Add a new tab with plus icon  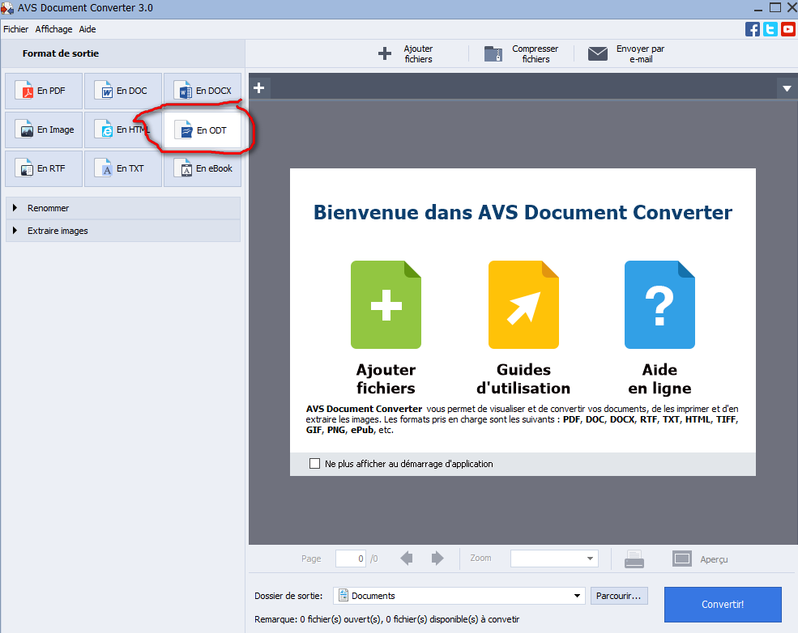coord(259,88)
